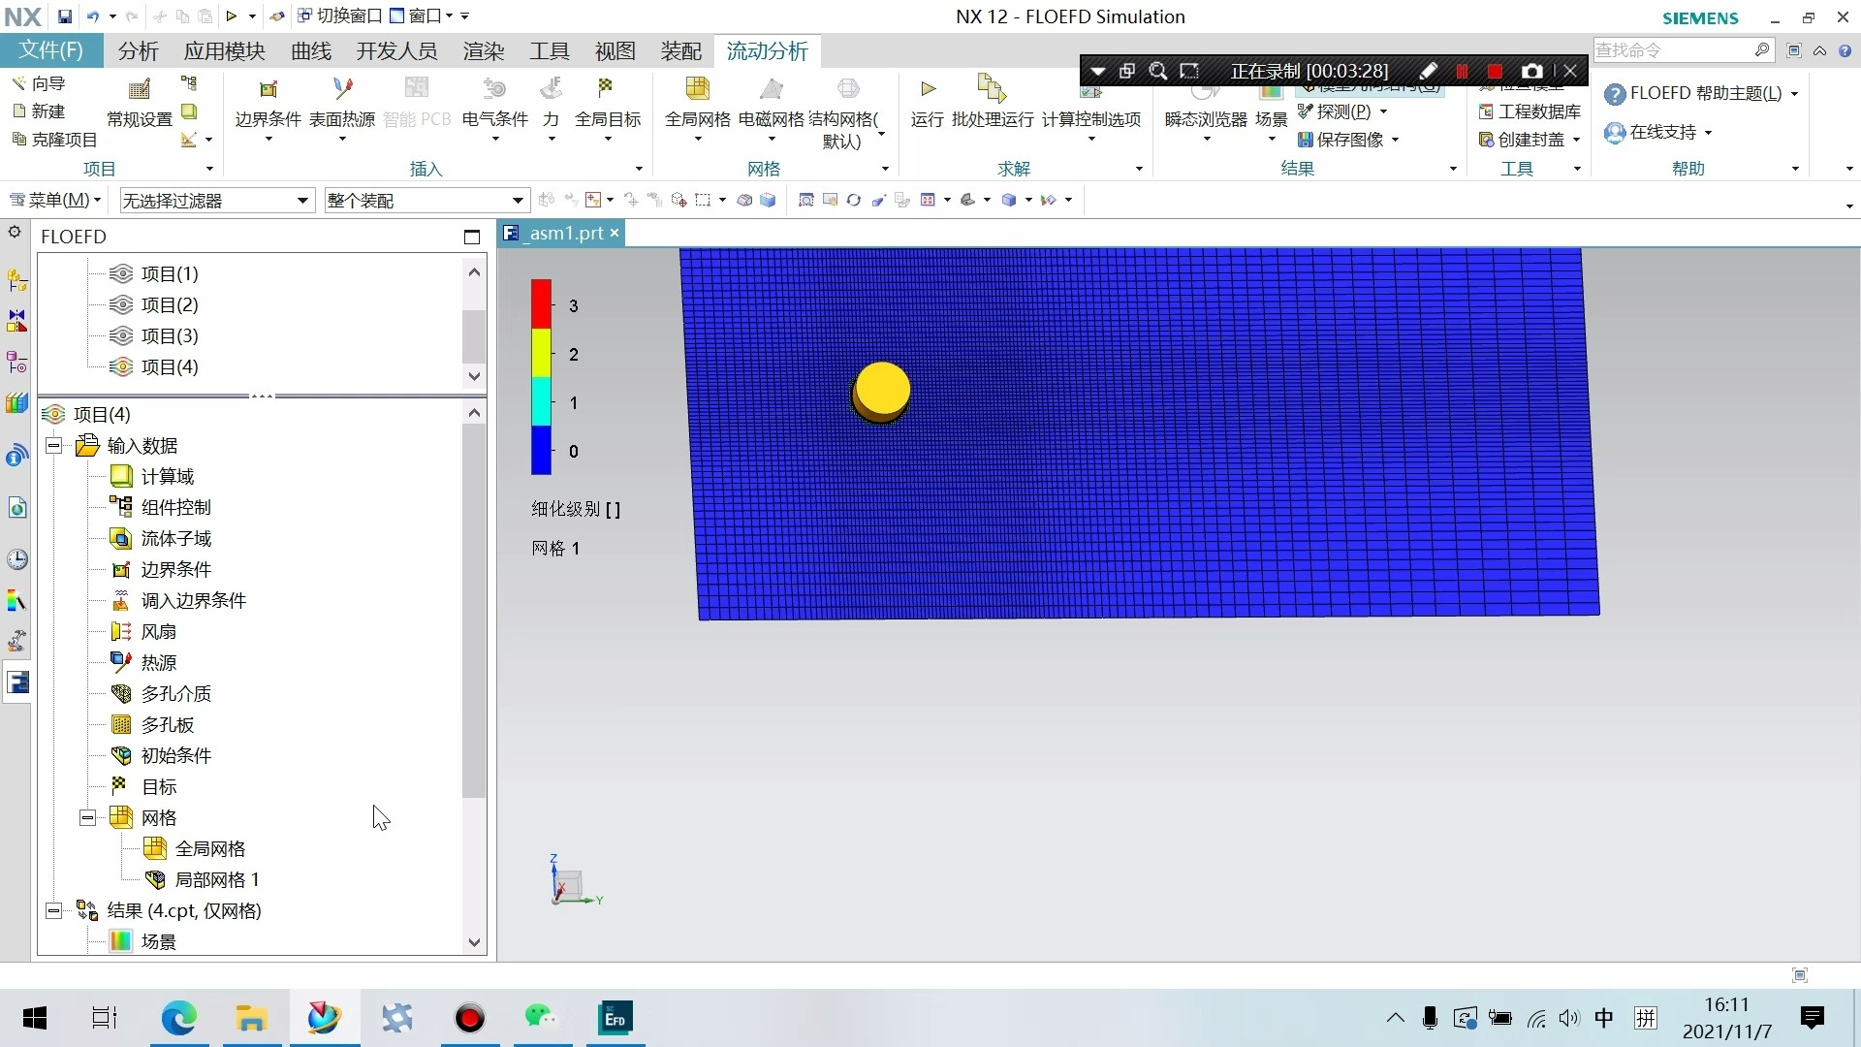The height and width of the screenshot is (1047, 1861).
Task: Stop the screen recording with the red square
Action: tap(1495, 71)
